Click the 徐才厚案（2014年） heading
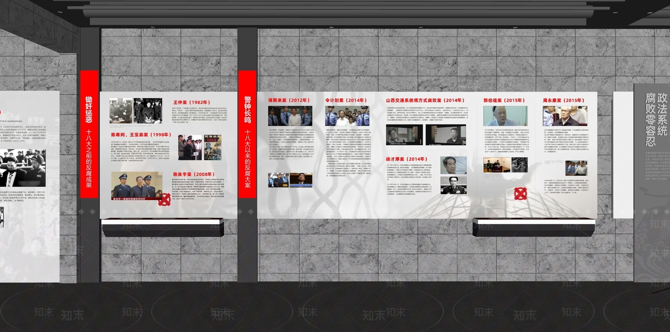 (407, 159)
